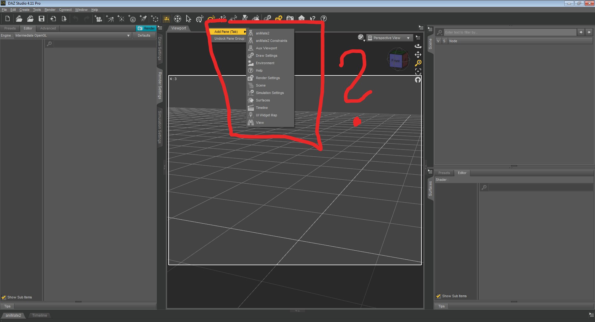Open the Scene pane options menu
595x322 pixels.
[430, 29]
